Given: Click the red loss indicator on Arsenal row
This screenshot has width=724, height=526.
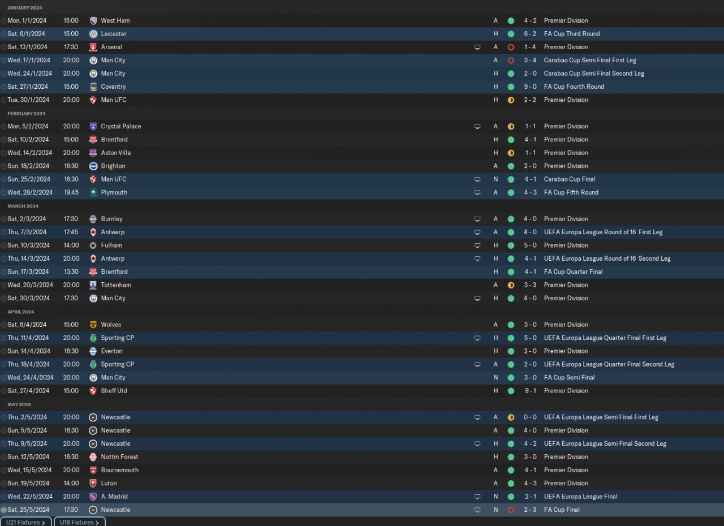Looking at the screenshot, I should pyautogui.click(x=511, y=47).
